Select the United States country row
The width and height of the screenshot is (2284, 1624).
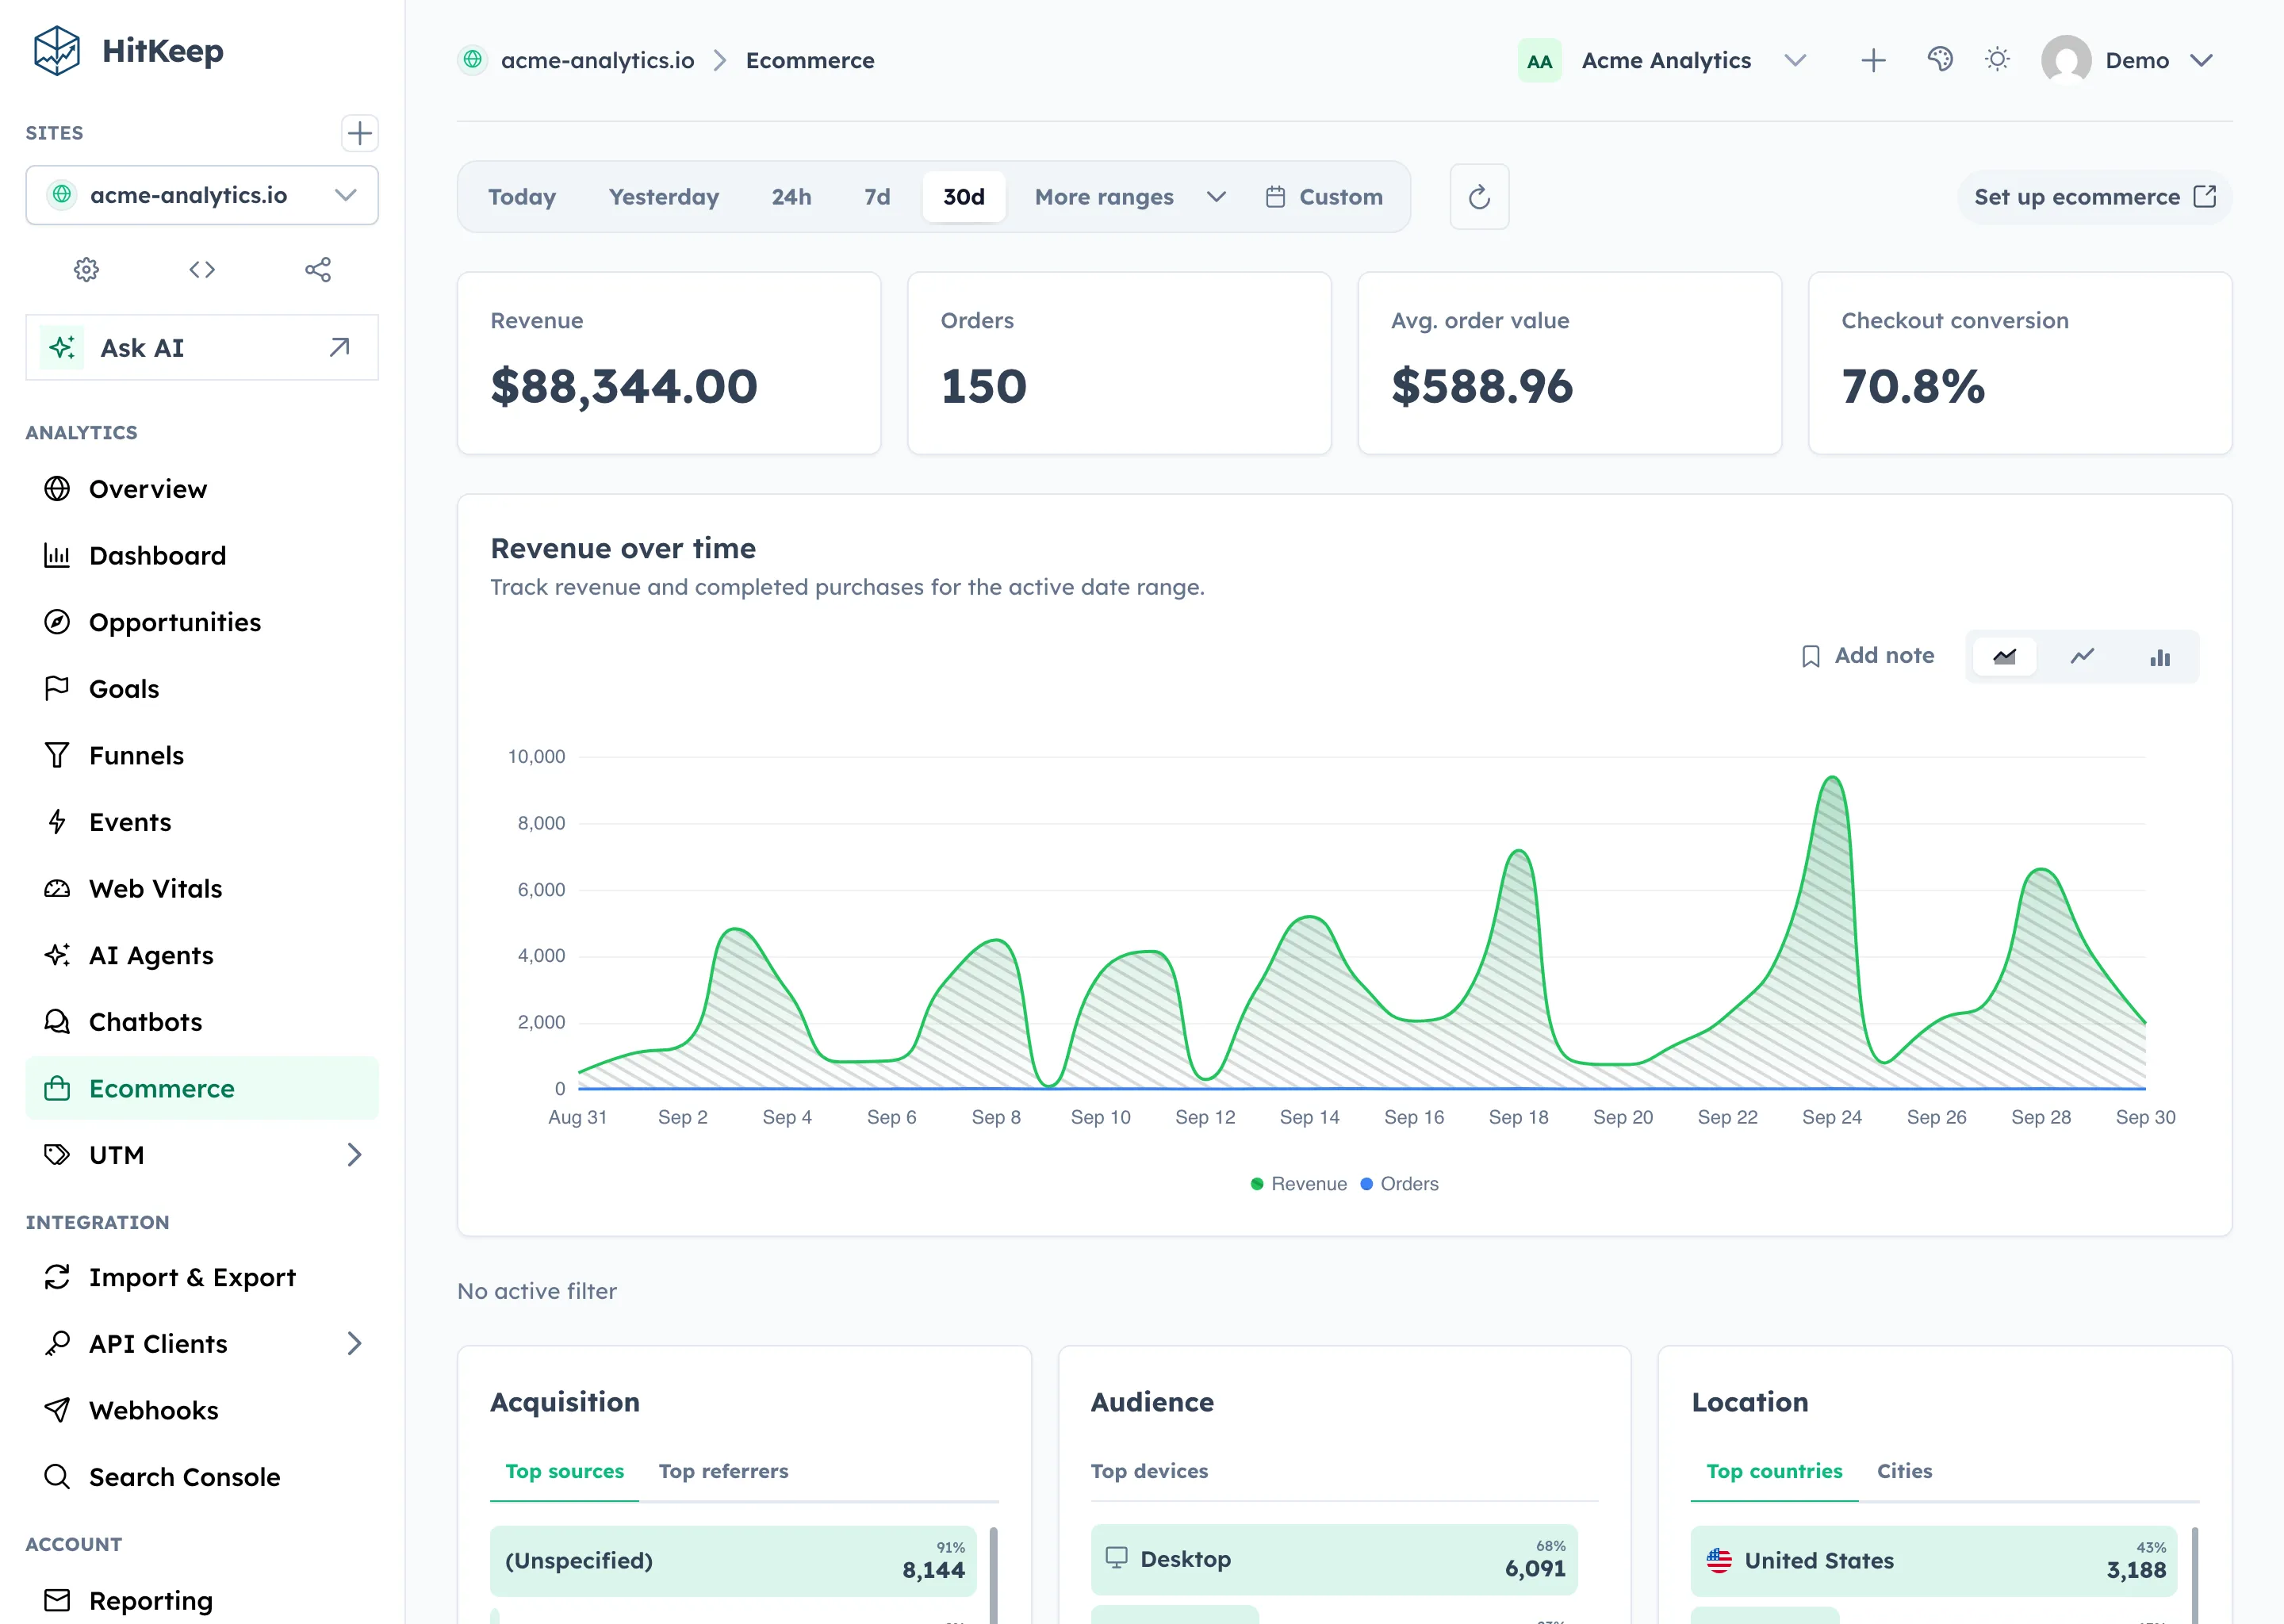(x=1934, y=1560)
